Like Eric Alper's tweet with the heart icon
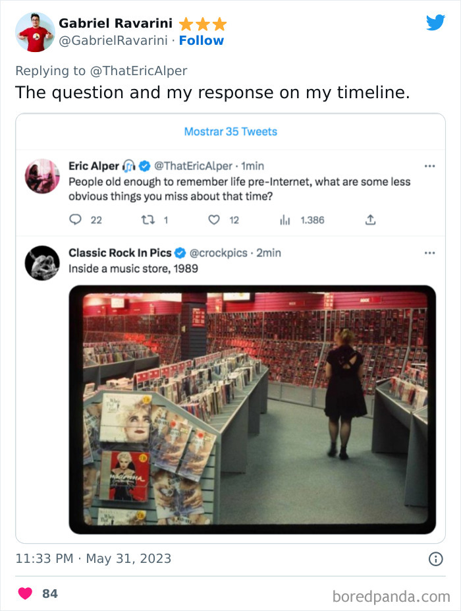The image size is (461, 611). (x=214, y=220)
